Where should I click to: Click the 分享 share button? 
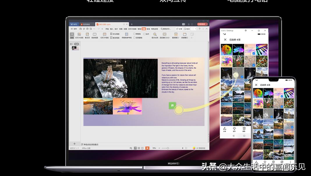click(x=179, y=29)
